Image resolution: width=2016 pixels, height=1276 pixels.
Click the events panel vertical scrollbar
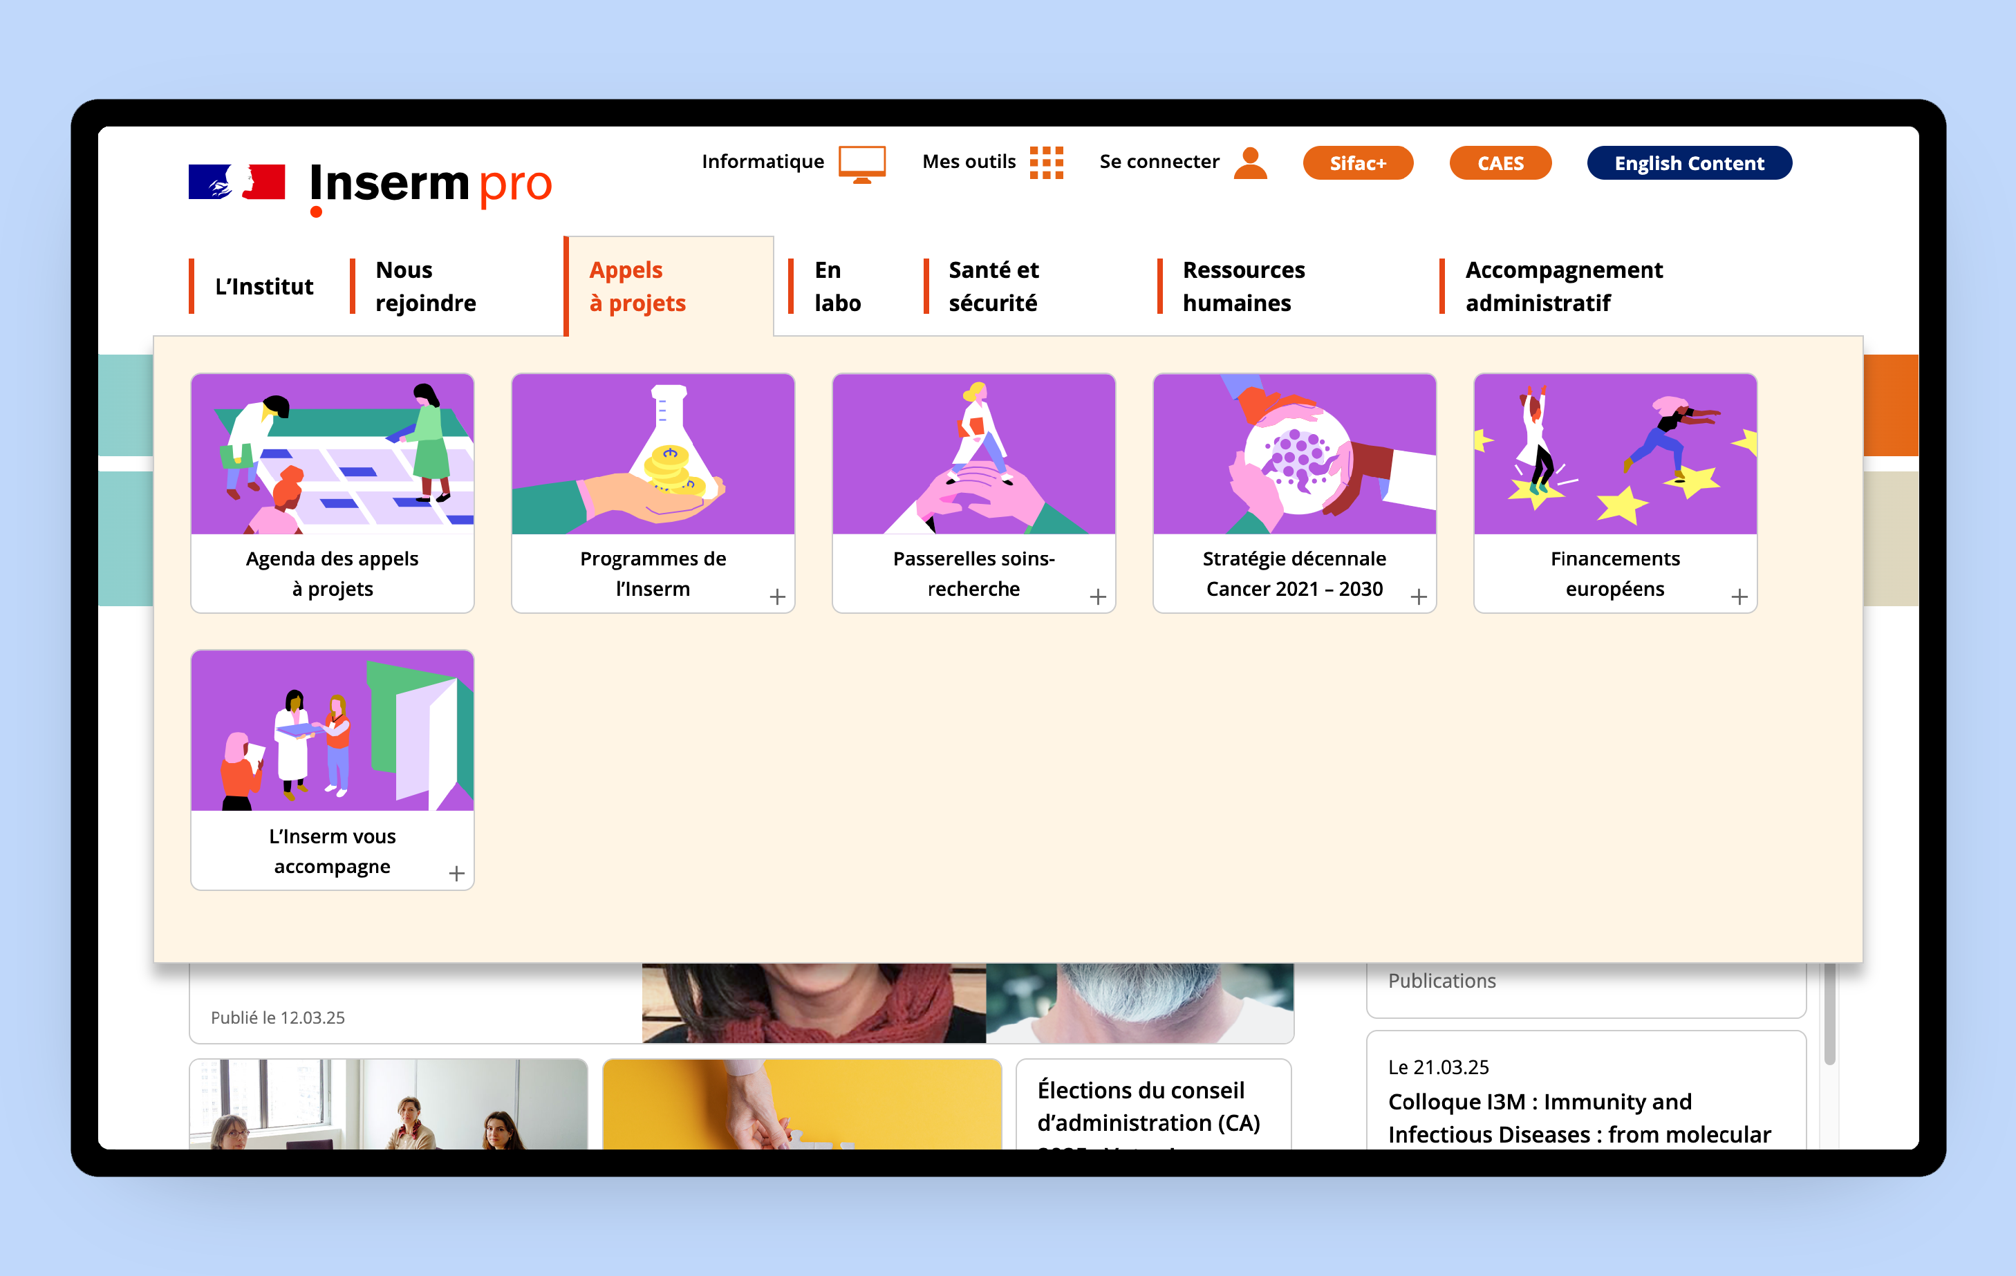tap(1829, 1013)
